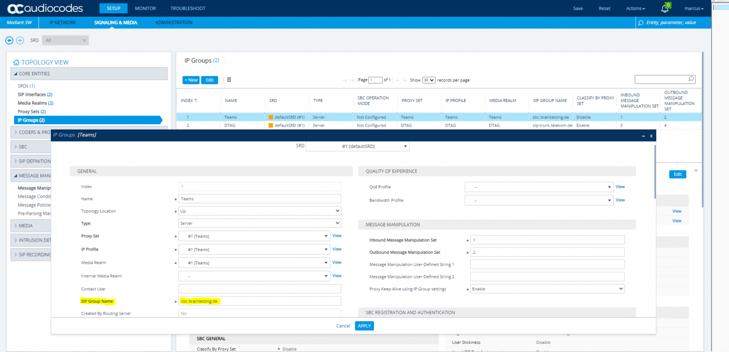Image resolution: width=729 pixels, height=352 pixels.
Task: Click the orange defaultSRD status icon in Teams row
Action: [270, 117]
